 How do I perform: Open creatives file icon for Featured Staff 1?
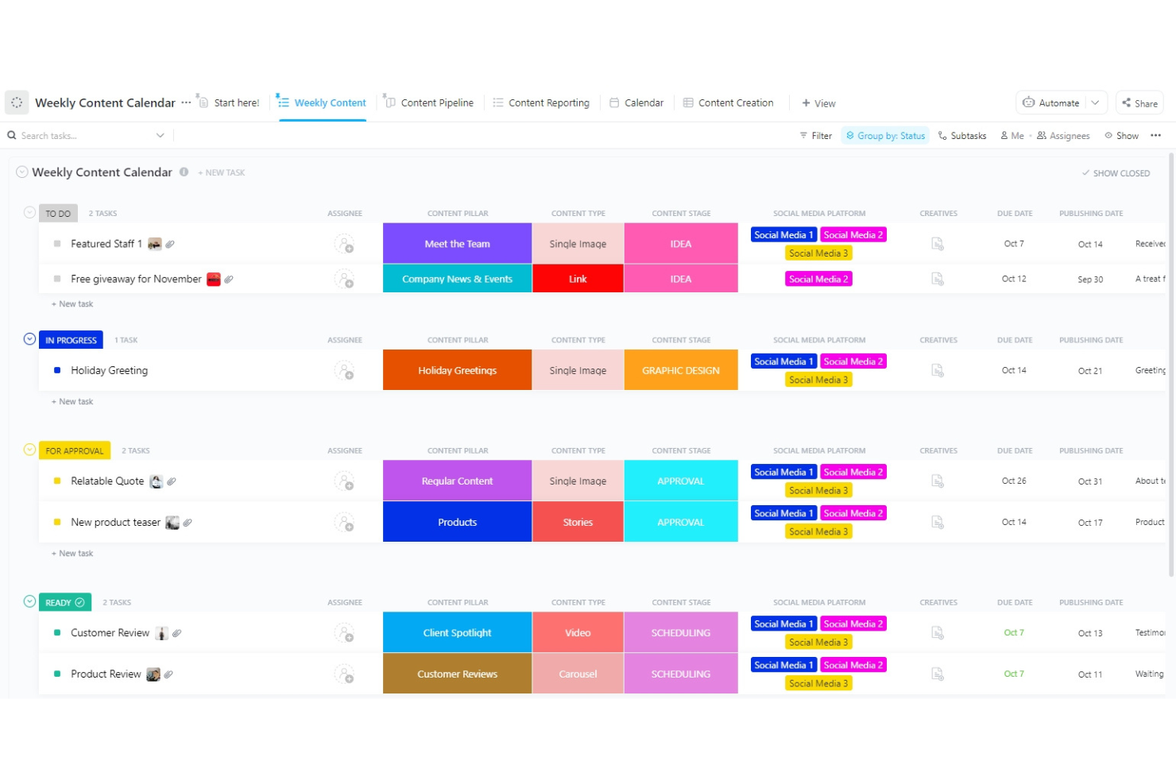click(x=938, y=244)
